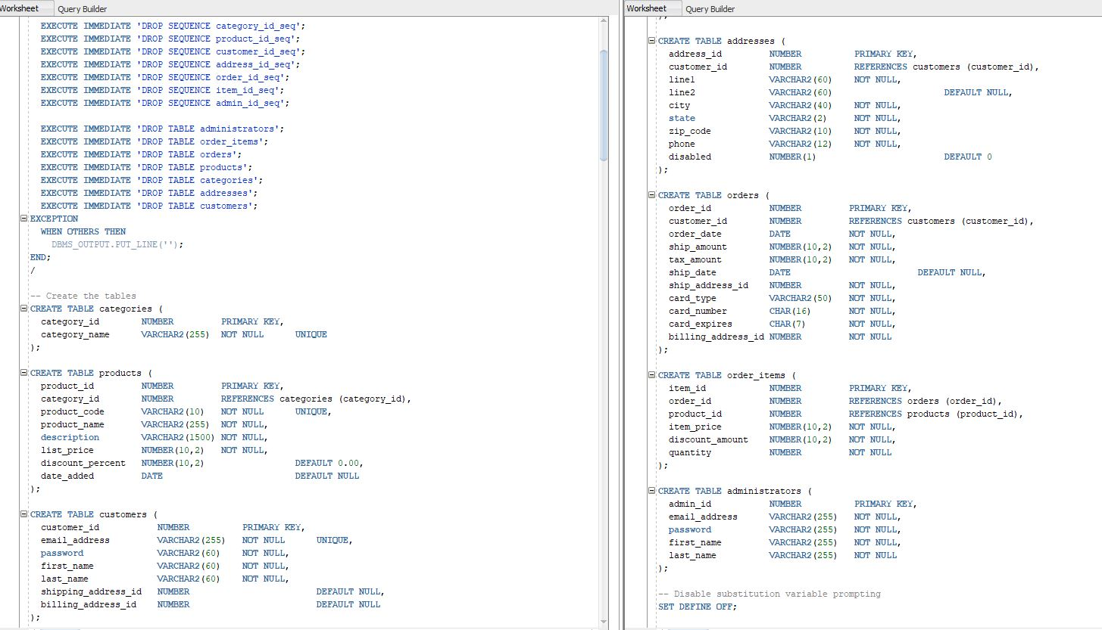1102x630 pixels.
Task: Collapse the EXCEPTION block in left worksheet
Action: click(23, 219)
